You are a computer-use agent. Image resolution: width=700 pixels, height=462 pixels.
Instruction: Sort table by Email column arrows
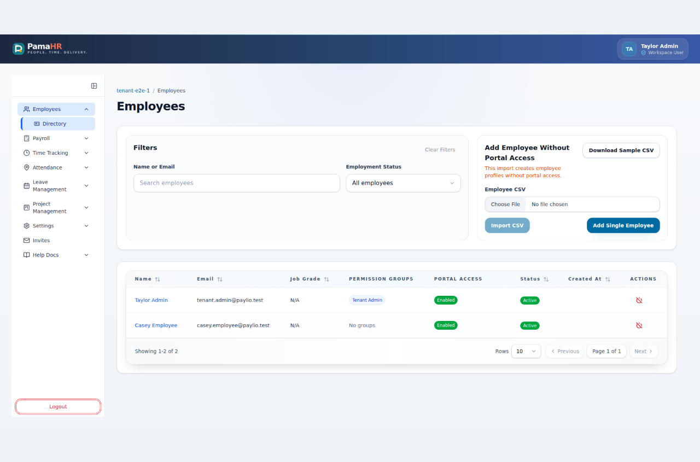click(220, 279)
